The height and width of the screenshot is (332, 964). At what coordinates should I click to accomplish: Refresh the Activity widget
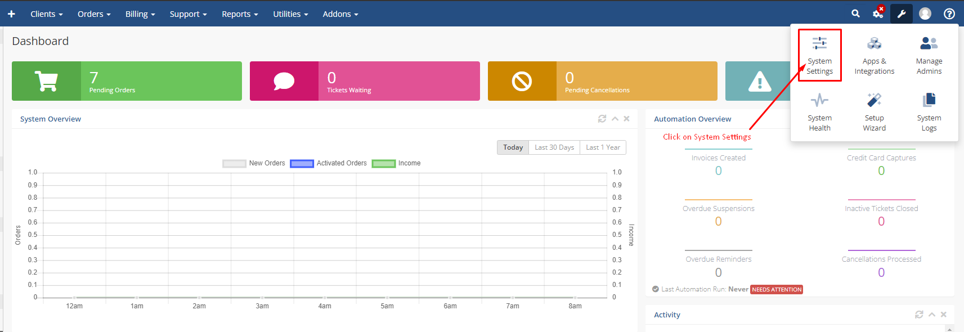pos(919,315)
